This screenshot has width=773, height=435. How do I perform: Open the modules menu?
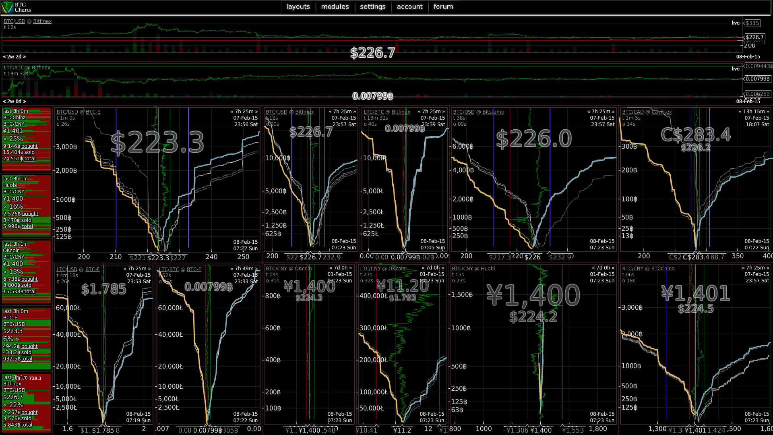335,6
